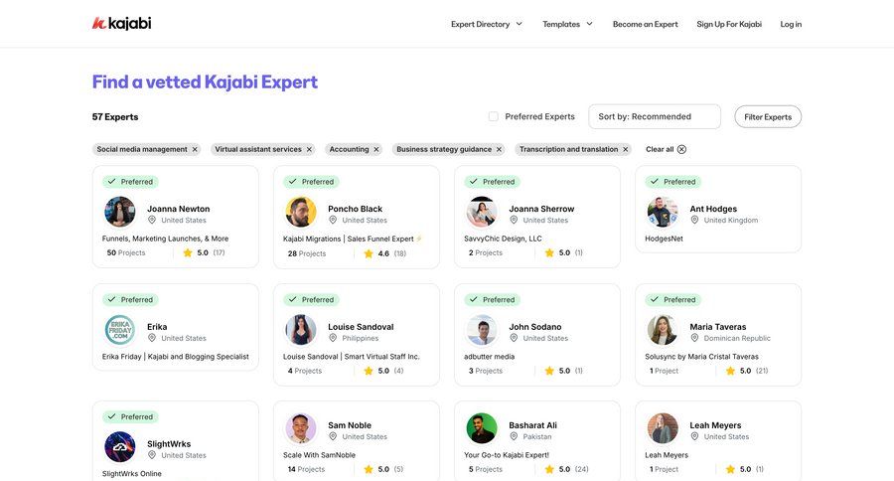Remove Business strategy guidance filter tag
894x481 pixels.
(x=499, y=149)
